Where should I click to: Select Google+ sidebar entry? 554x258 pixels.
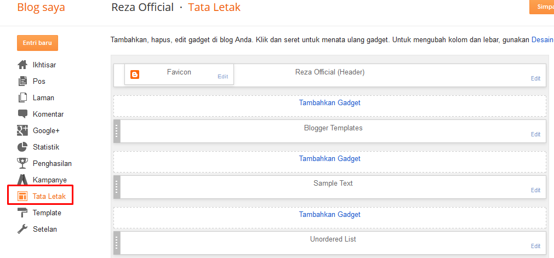point(46,130)
